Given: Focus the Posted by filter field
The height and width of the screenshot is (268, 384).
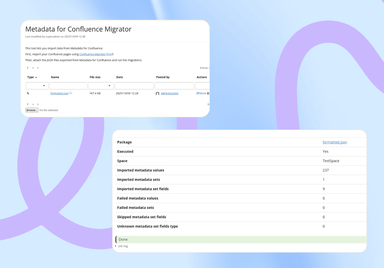Looking at the screenshot, I should pyautogui.click(x=174, y=85).
